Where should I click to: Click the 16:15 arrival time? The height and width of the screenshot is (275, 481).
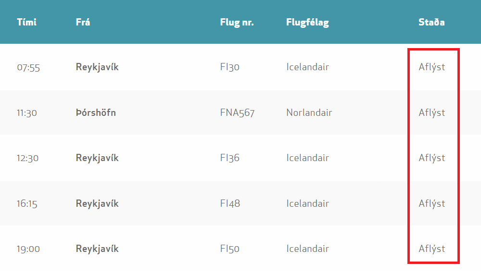click(27, 203)
